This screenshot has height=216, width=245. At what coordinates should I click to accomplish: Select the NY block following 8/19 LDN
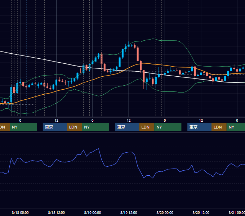tap(168, 127)
